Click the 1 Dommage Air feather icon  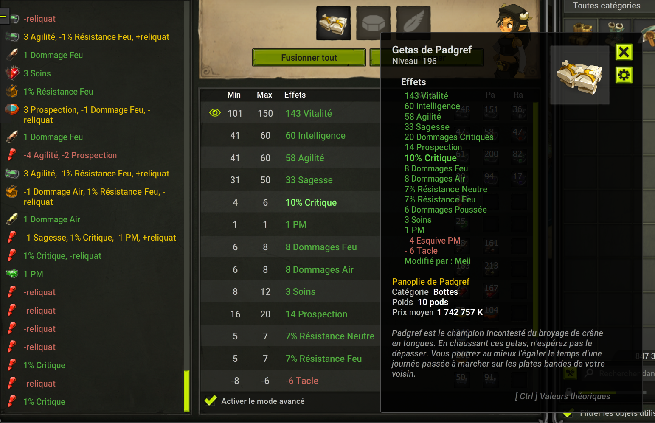point(12,219)
